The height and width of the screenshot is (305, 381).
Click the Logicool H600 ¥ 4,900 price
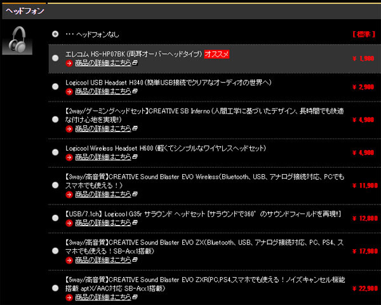click(x=363, y=152)
